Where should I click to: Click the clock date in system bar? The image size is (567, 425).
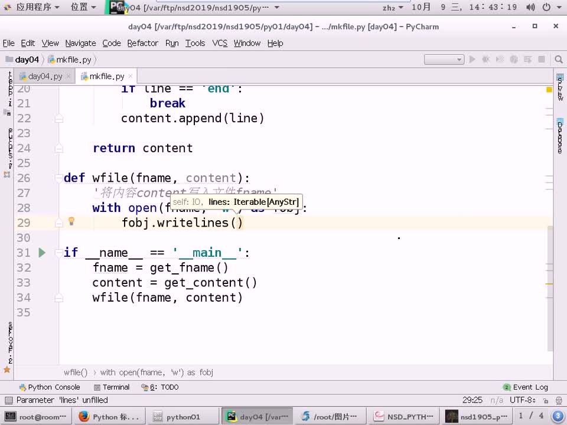click(x=464, y=7)
